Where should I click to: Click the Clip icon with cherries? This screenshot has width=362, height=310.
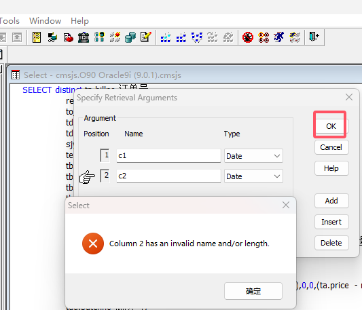tap(69, 37)
